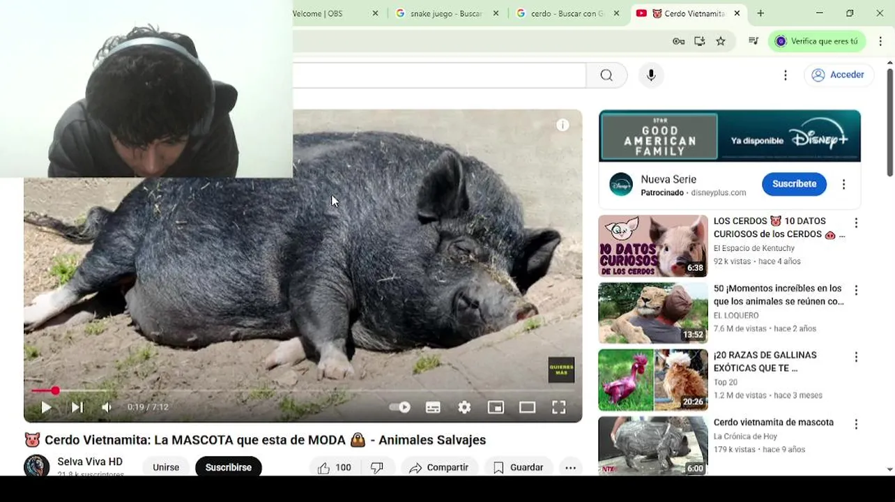Open 20 Razas de Gallinas thumbnail
The width and height of the screenshot is (895, 502).
(x=653, y=380)
